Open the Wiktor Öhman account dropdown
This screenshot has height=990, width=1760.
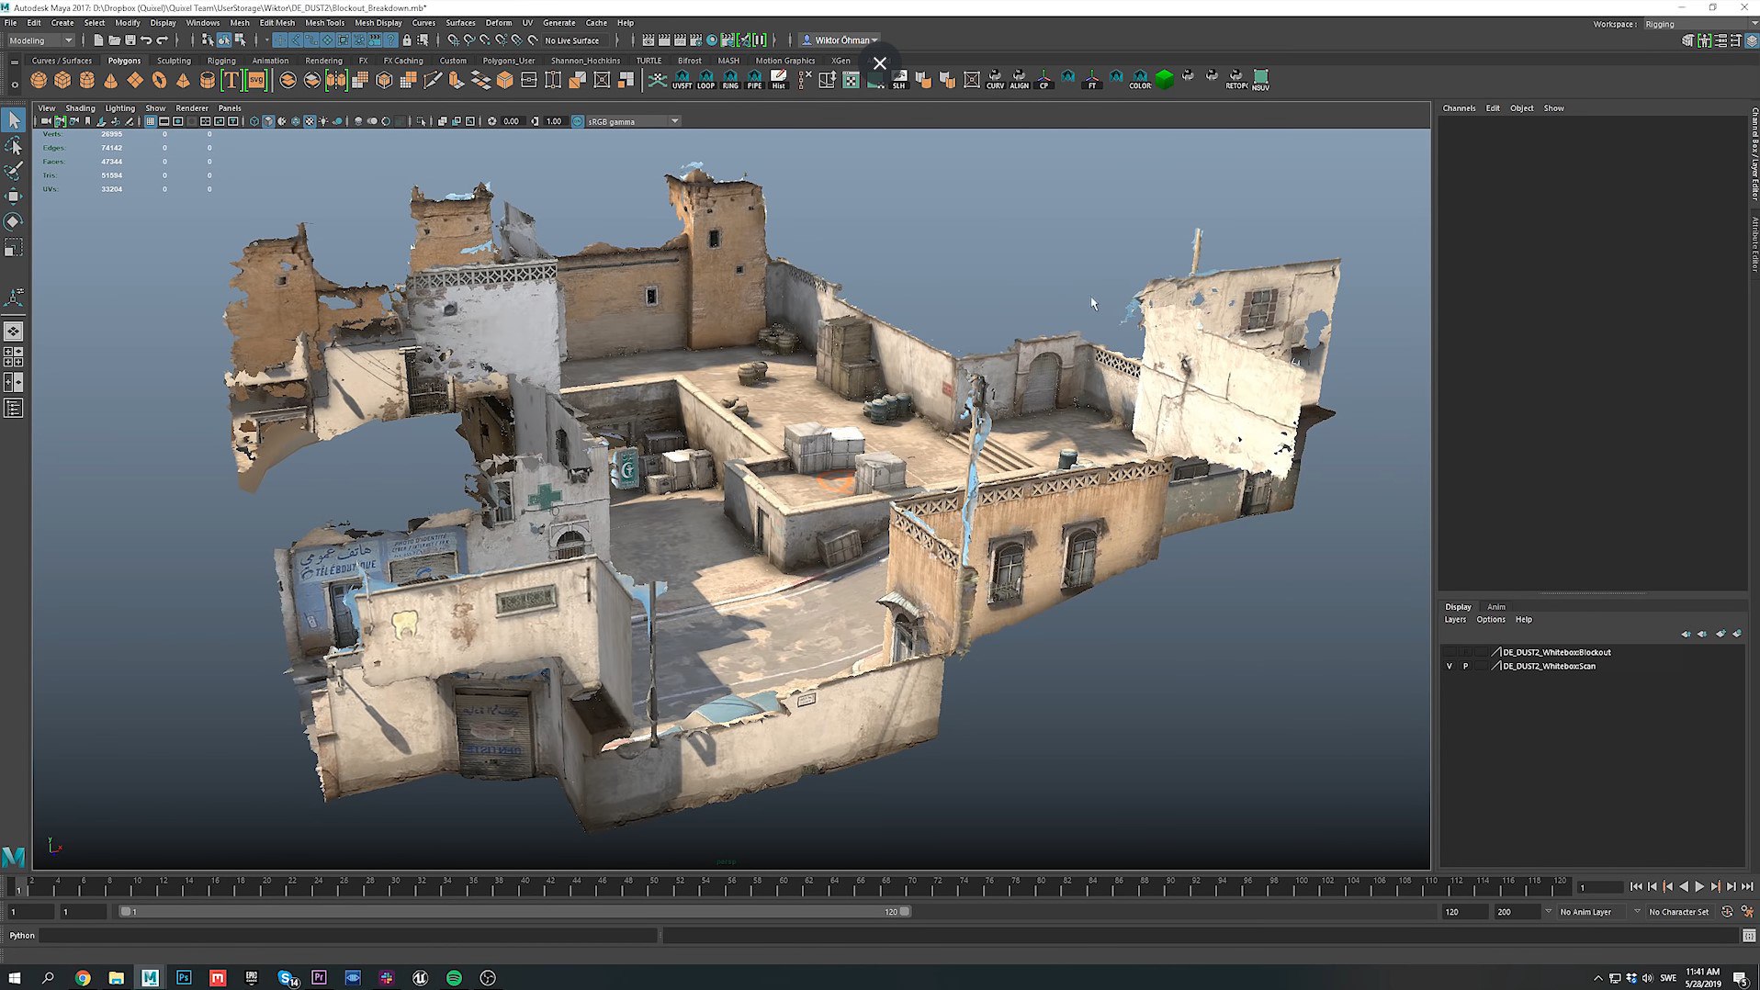tap(840, 40)
